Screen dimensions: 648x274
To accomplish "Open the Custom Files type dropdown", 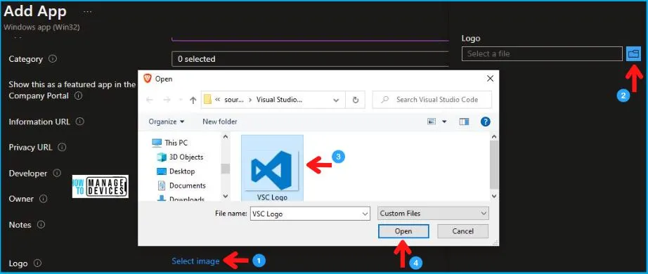I will (x=433, y=214).
